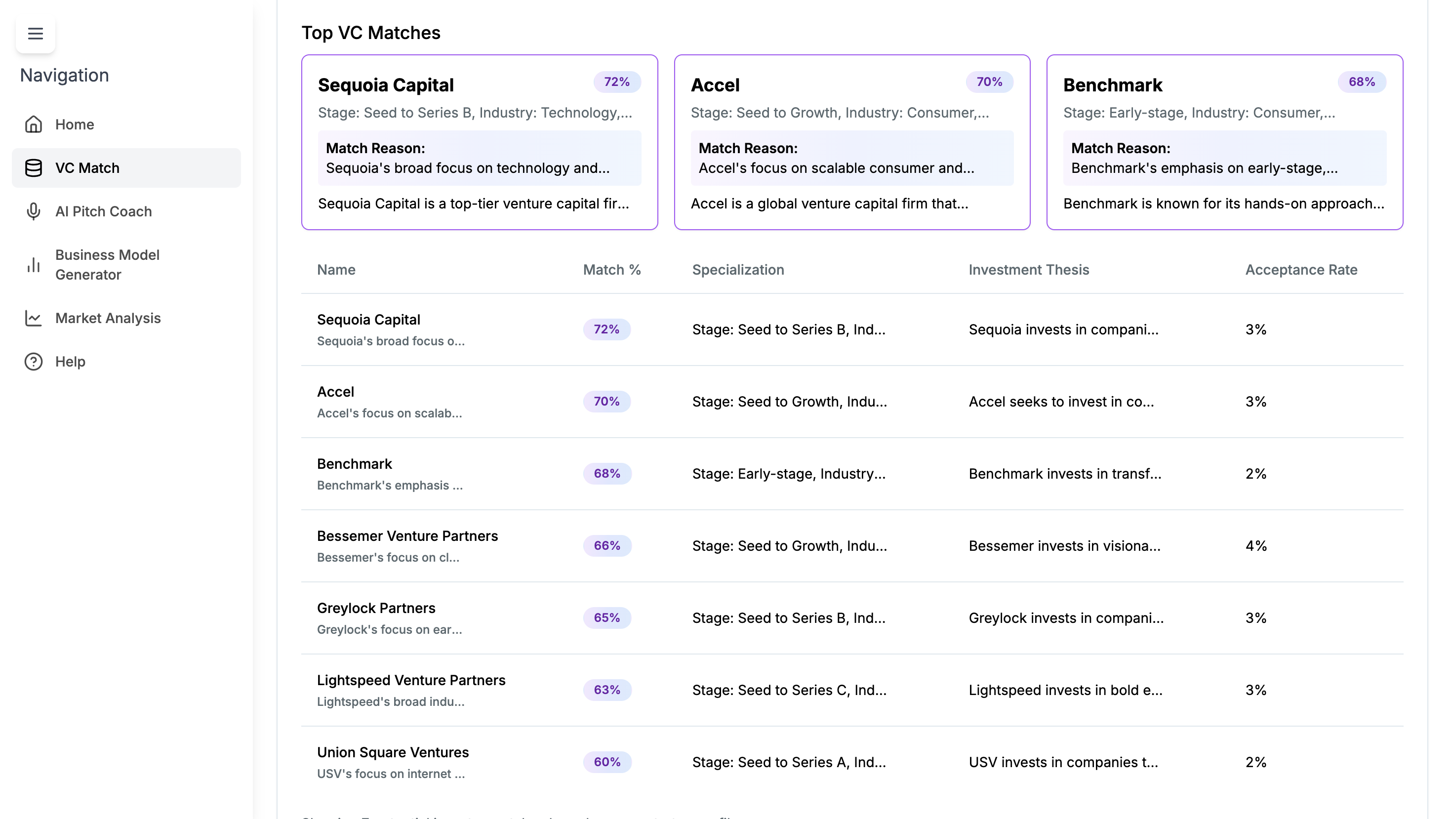Click 'Lightspeed invests in bold e...' cell
1452x819 pixels.
point(1065,690)
